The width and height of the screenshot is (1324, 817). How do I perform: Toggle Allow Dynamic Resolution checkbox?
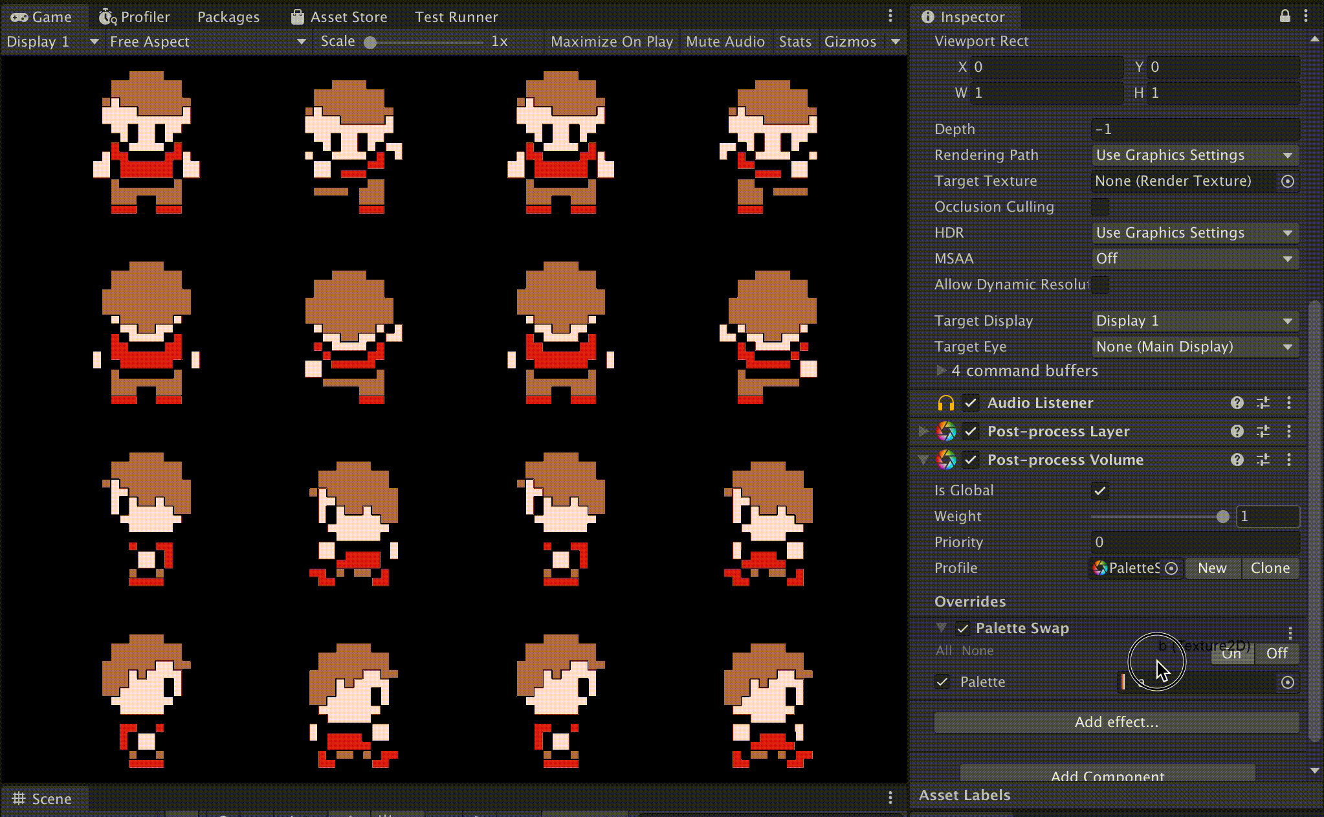1100,285
